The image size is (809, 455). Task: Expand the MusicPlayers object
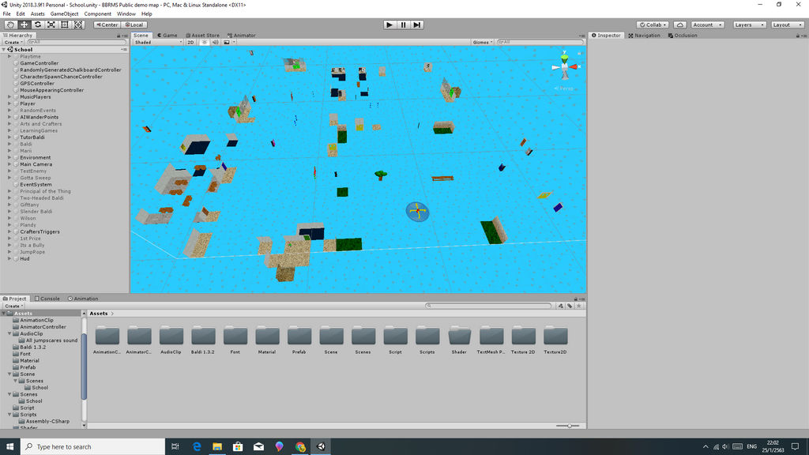(9, 97)
